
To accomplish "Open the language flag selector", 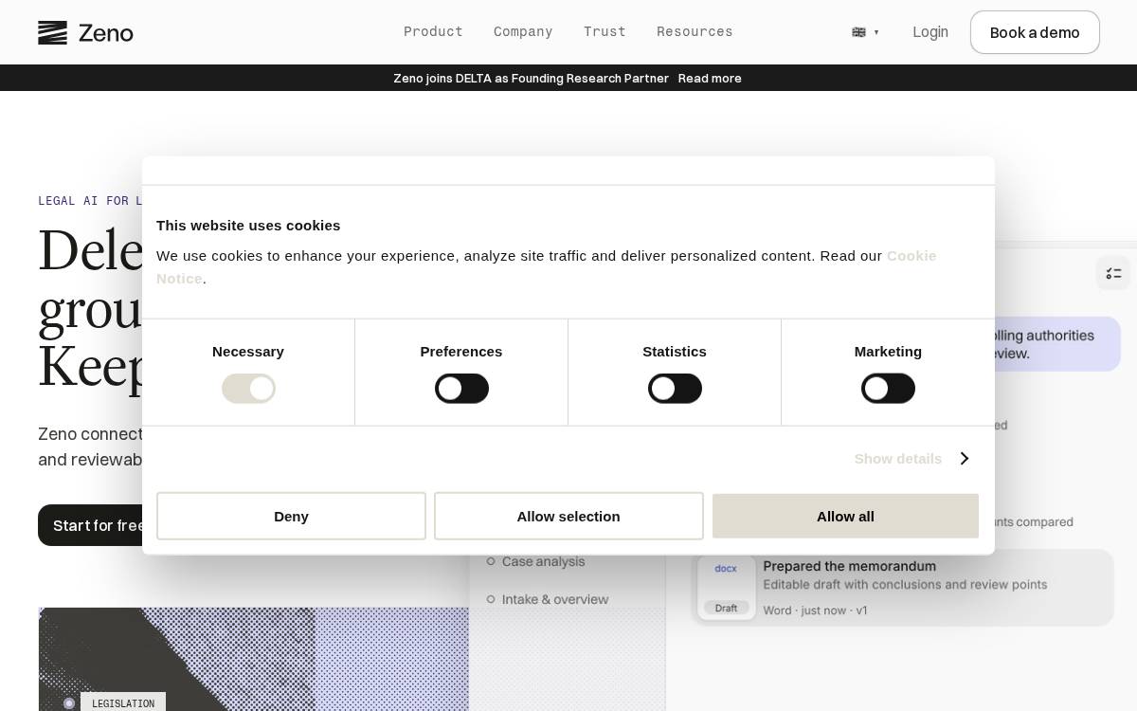I will point(865,32).
